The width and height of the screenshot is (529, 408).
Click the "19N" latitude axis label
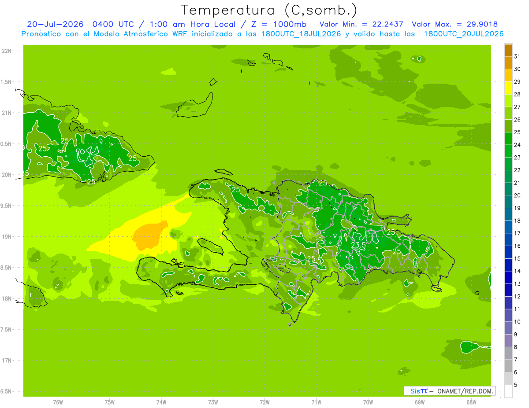click(7, 237)
